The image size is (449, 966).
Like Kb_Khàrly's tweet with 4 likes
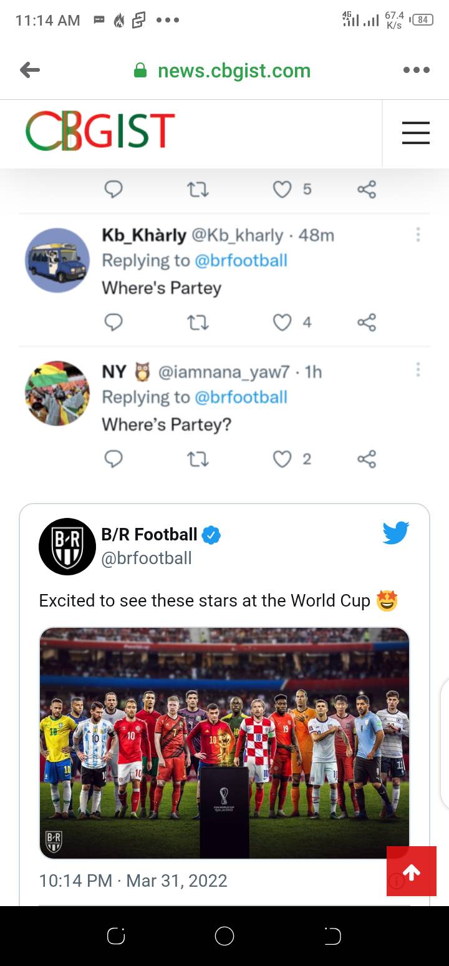pos(282,322)
